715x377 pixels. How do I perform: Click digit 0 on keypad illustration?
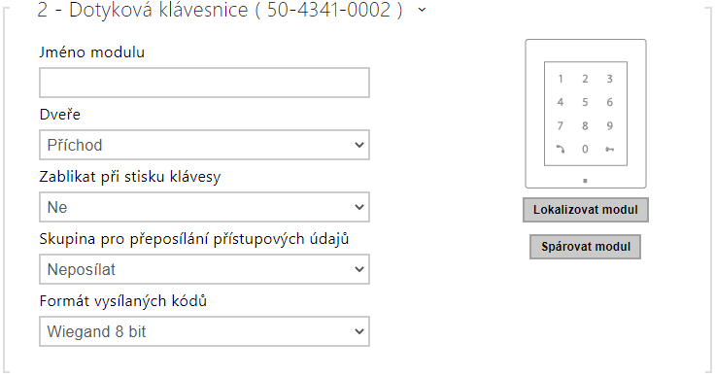(585, 149)
